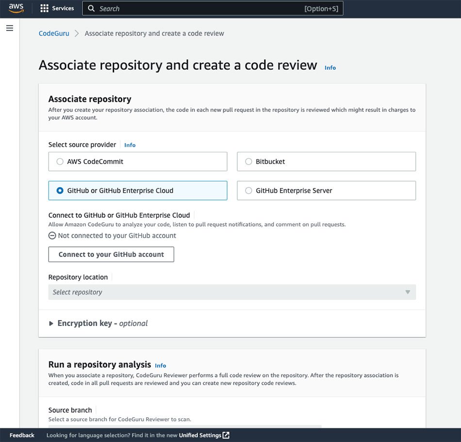The width and height of the screenshot is (461, 442).
Task: Click the AWS logo icon
Action: [16, 8]
